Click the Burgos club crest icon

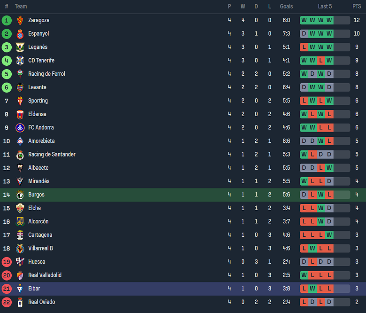click(20, 195)
